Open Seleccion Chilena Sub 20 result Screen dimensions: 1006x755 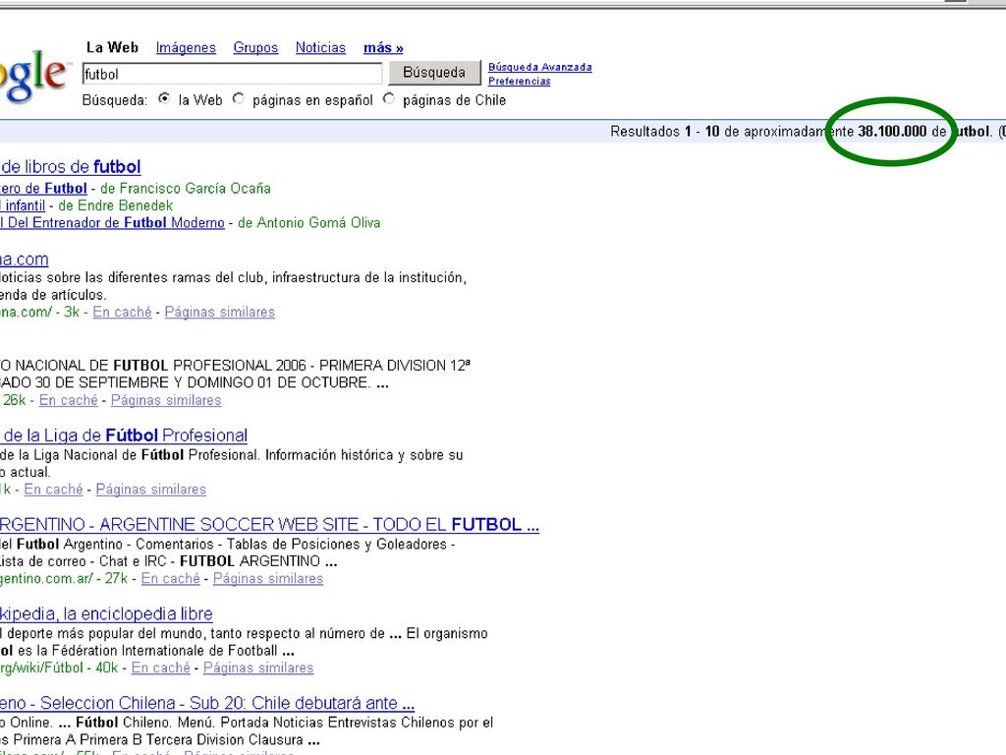pyautogui.click(x=207, y=703)
